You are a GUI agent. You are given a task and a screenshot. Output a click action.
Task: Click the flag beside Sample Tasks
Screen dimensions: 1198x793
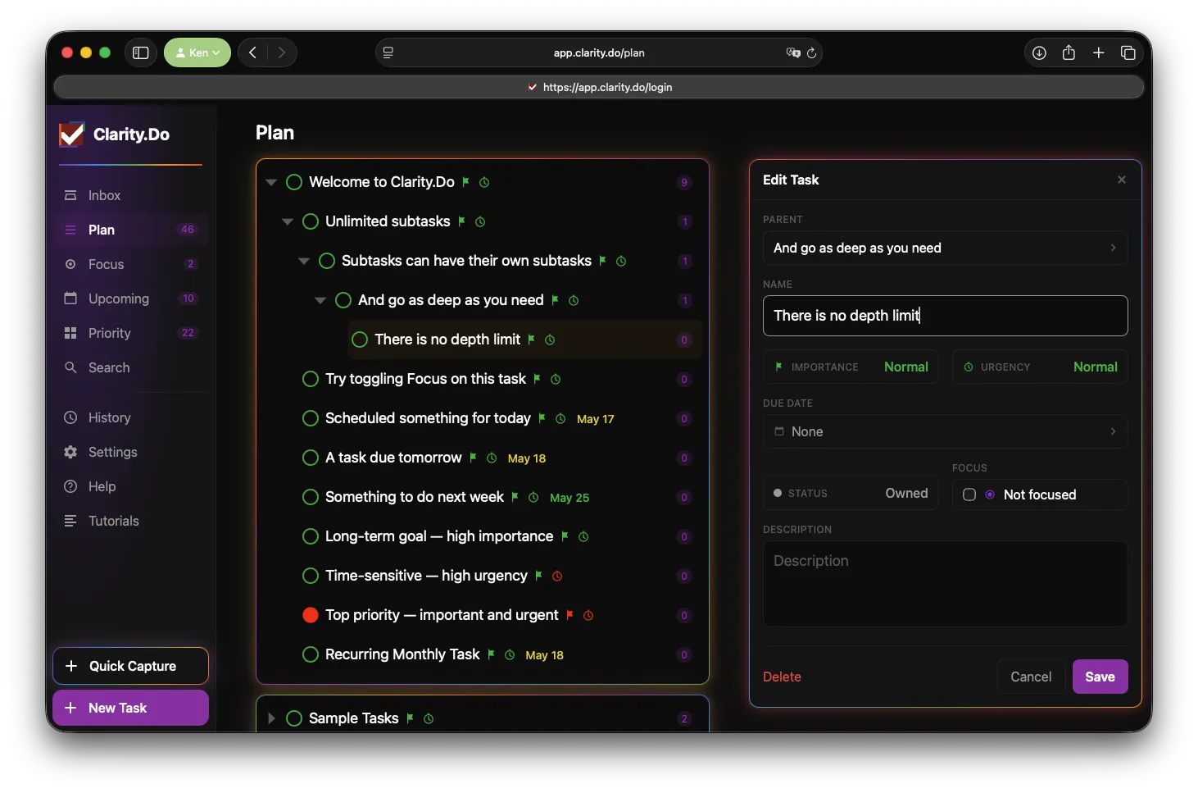410,718
